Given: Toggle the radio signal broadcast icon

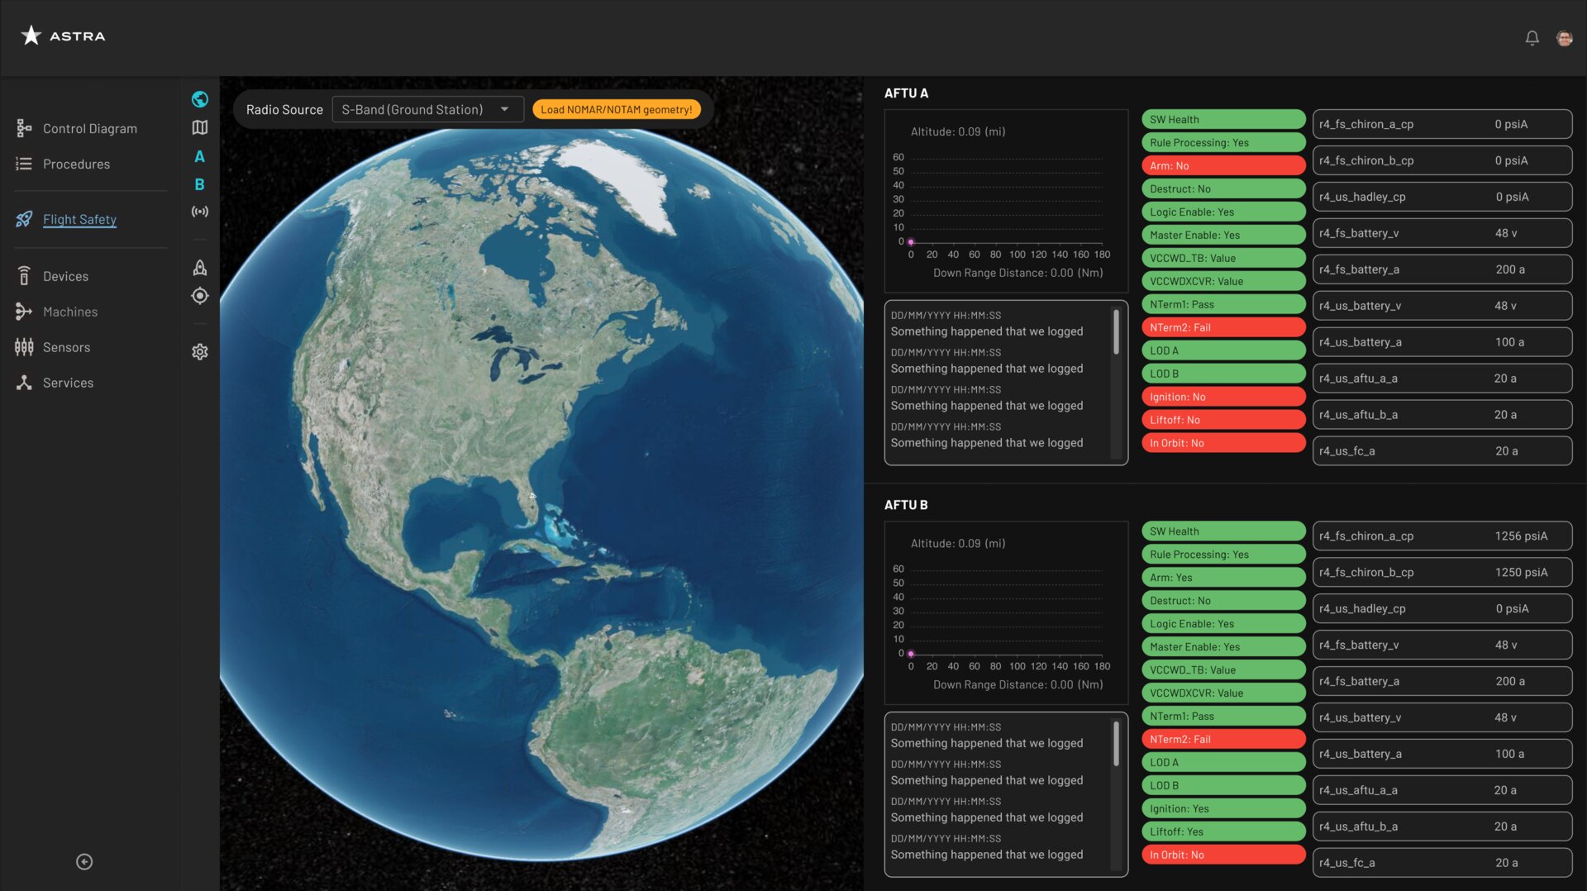Looking at the screenshot, I should 199,212.
